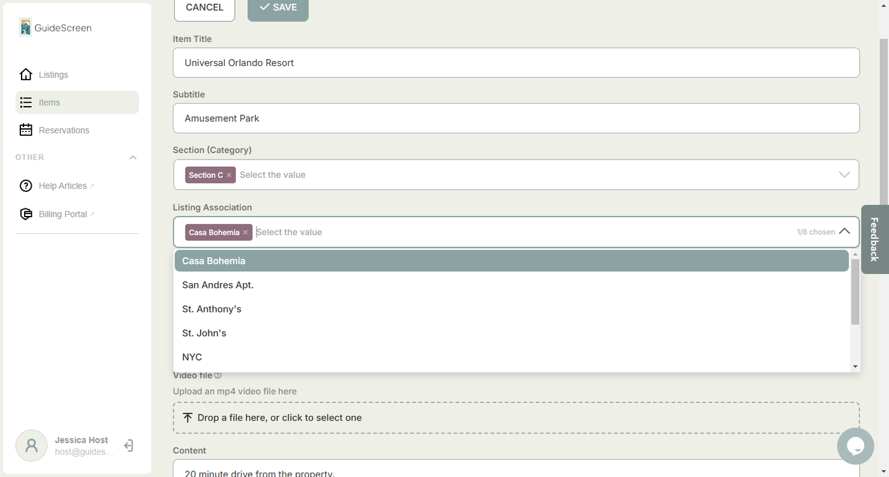Click the Item Title input field
Screen dimensions: 889x477
coord(516,63)
